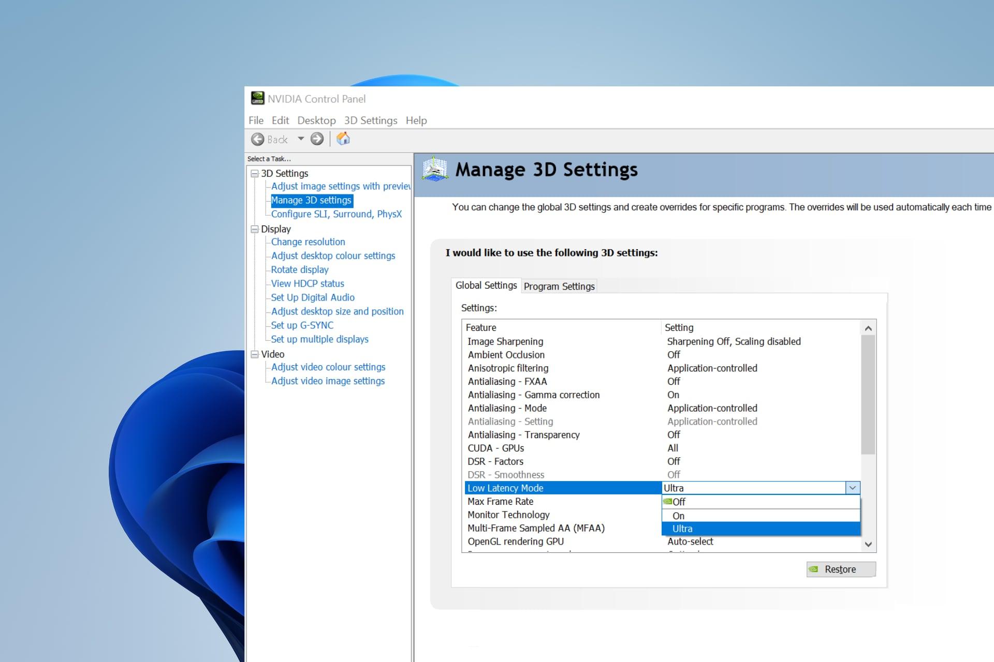
Task: Open the Back button history dropdown arrow
Action: [301, 139]
